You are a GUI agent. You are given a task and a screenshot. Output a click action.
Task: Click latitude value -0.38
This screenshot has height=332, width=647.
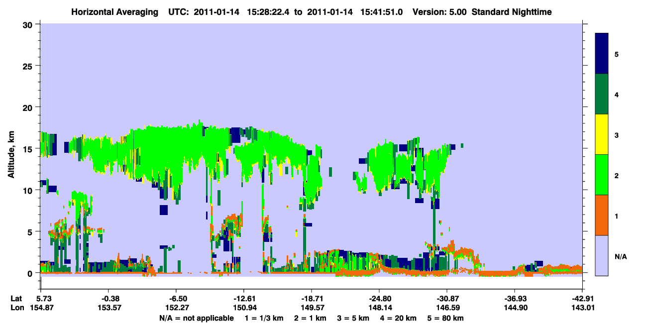108,298
